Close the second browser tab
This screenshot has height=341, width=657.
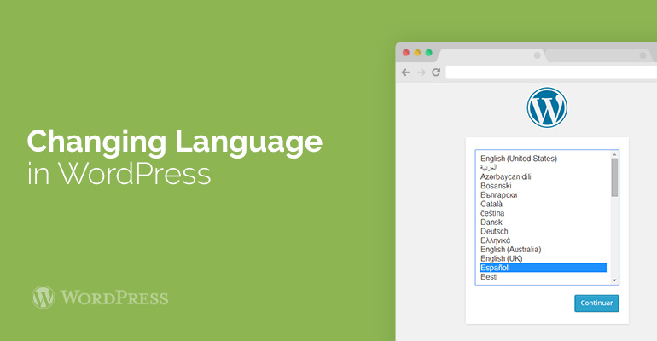point(642,55)
